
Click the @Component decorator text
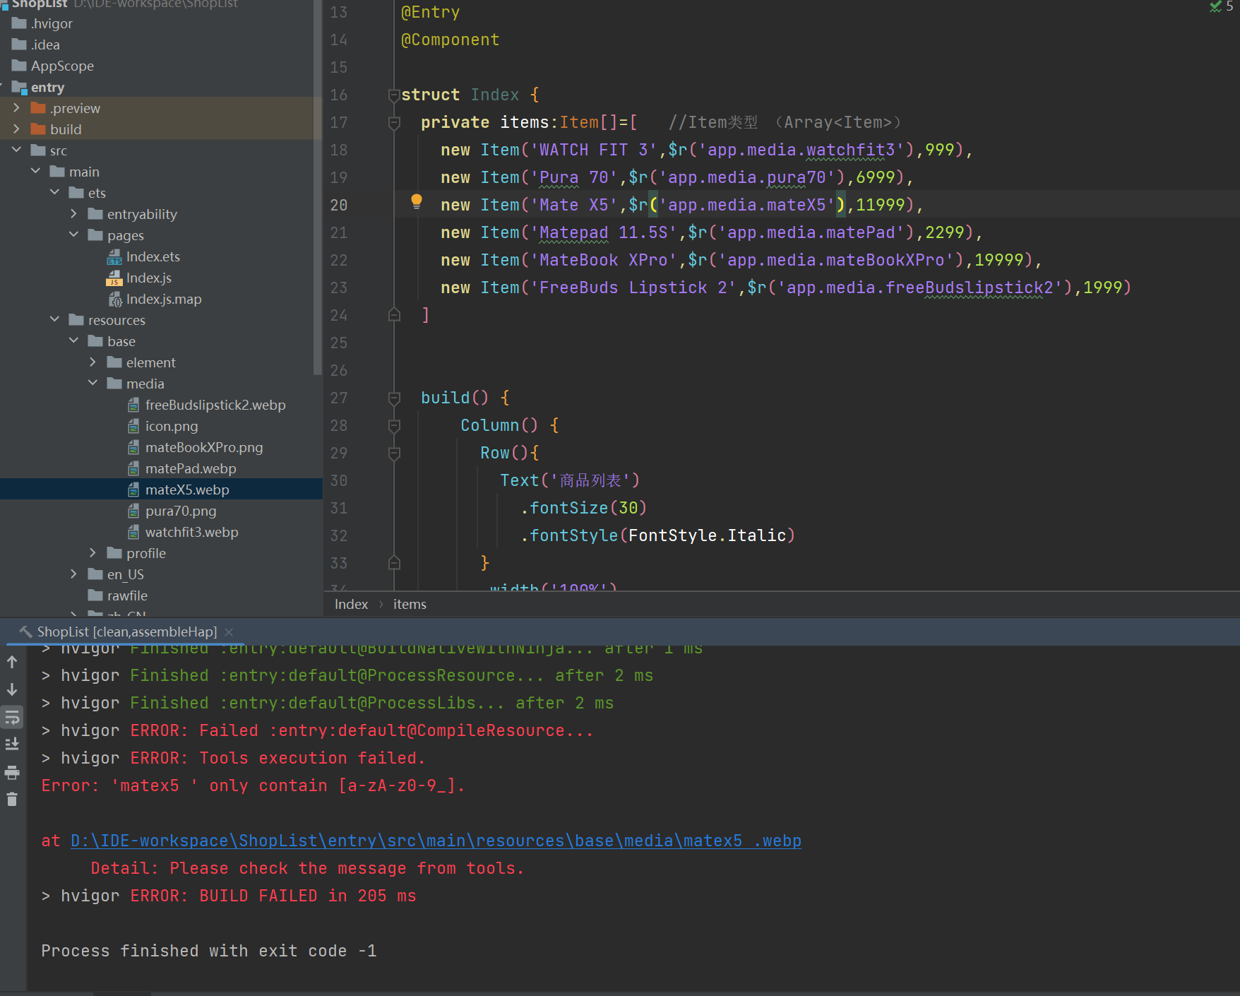[x=451, y=40]
